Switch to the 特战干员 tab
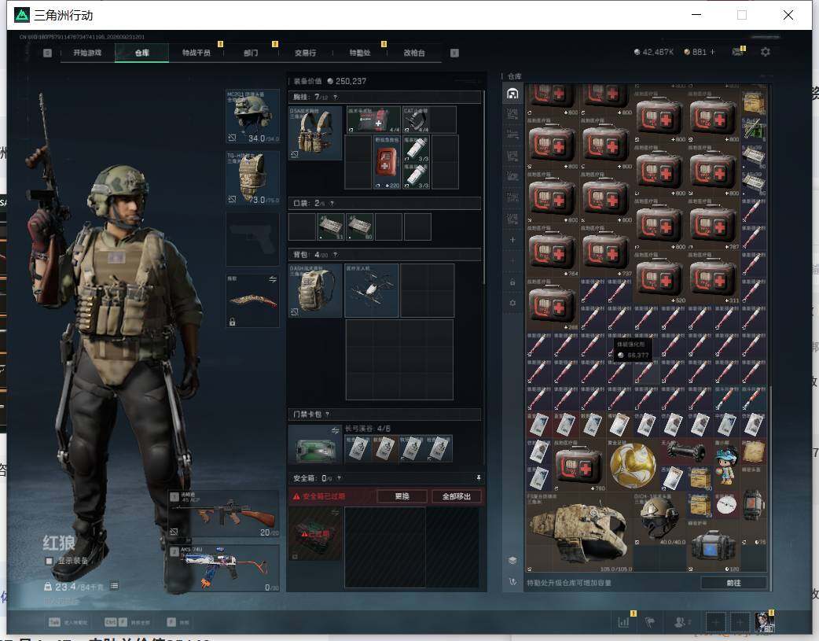Viewport: 819px width, 641px height. (196, 52)
